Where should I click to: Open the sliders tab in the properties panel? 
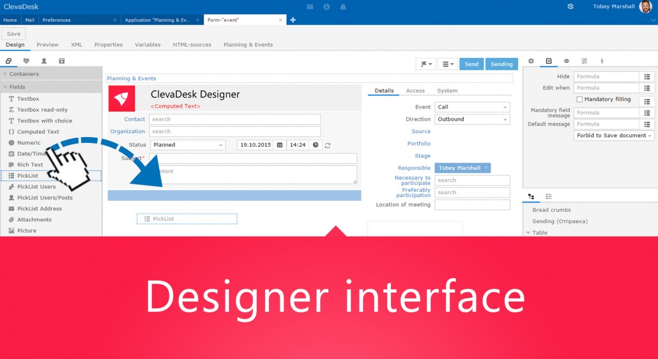[584, 61]
